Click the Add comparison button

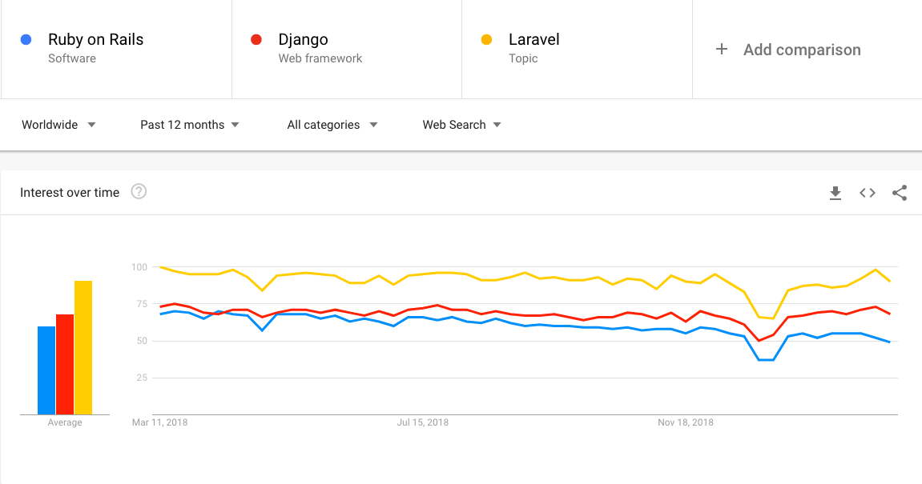tap(801, 50)
